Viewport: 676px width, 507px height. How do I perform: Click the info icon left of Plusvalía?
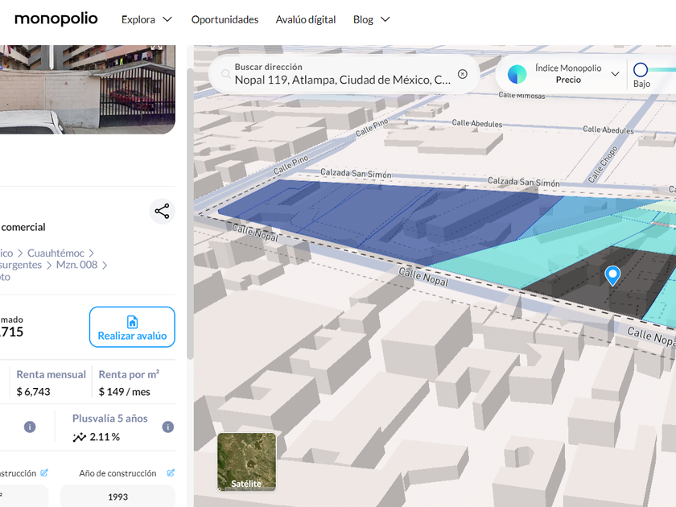point(30,427)
